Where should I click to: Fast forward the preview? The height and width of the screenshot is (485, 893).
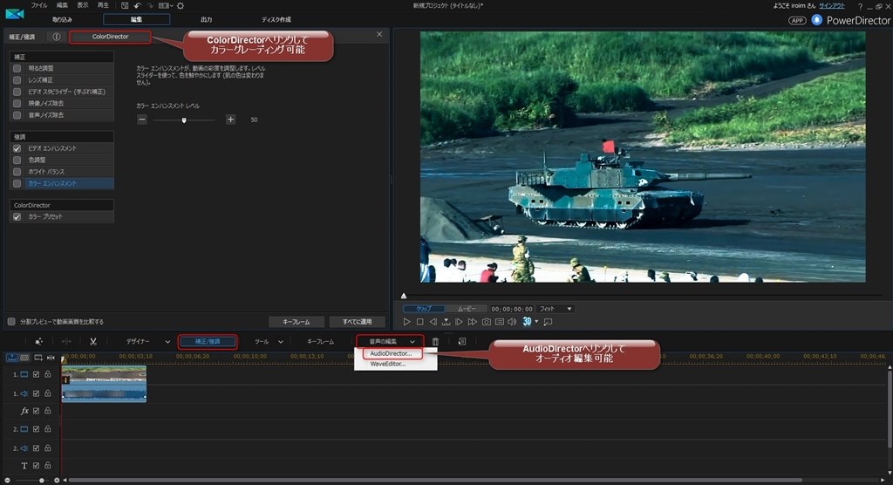coord(472,321)
